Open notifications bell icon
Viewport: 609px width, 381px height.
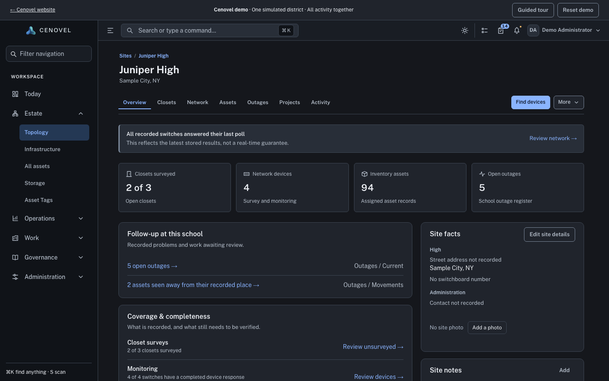coord(517,30)
